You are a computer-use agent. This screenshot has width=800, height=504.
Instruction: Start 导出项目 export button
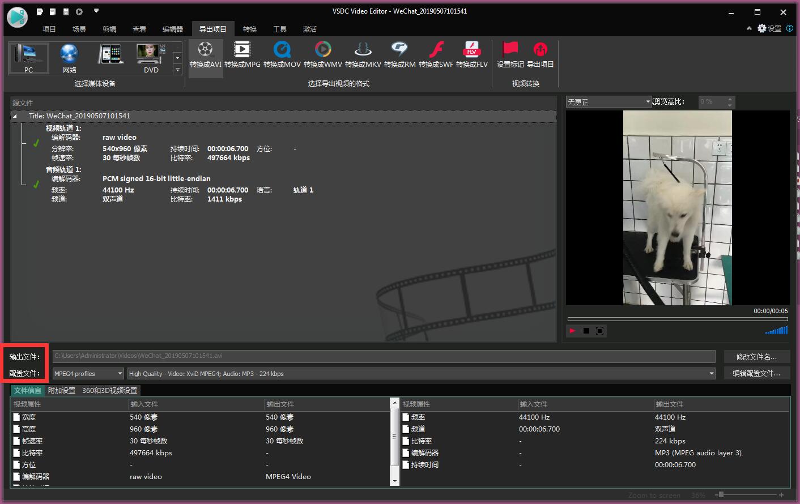[541, 55]
